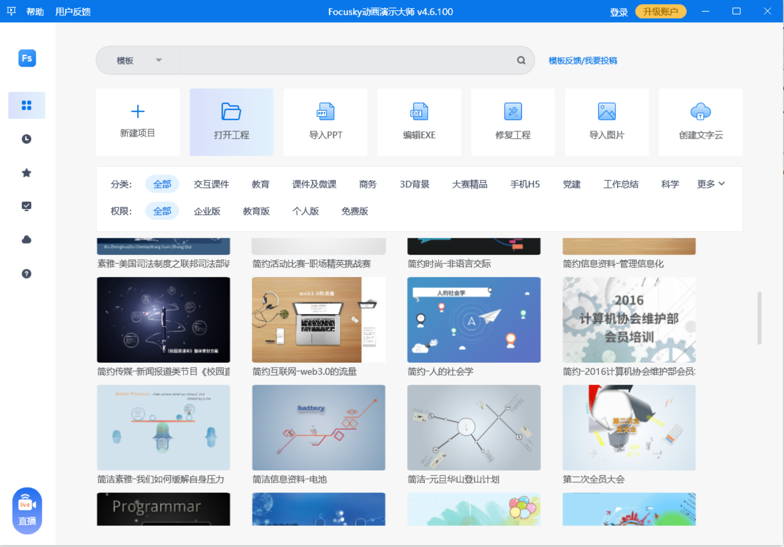Filter by 教育 category

(x=260, y=184)
